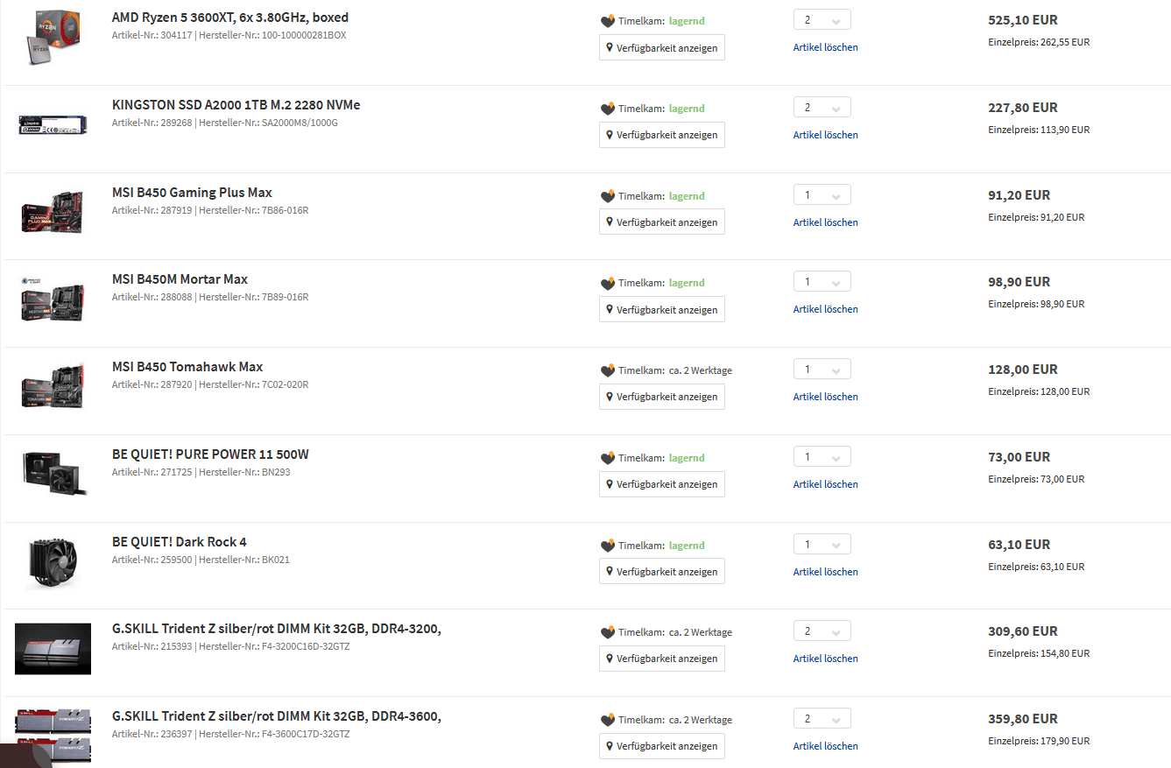Open MSI B450 Tomahawk Max title
The image size is (1171, 768).
(187, 367)
